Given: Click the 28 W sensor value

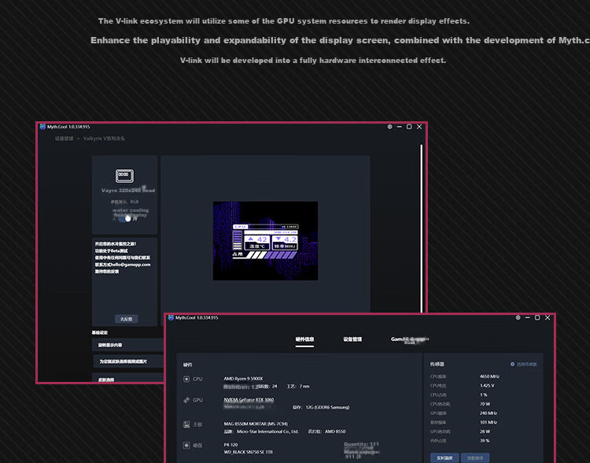Looking at the screenshot, I should (x=485, y=432).
